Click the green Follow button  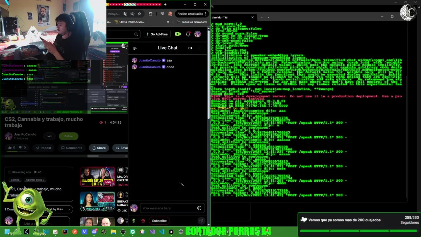68,136
